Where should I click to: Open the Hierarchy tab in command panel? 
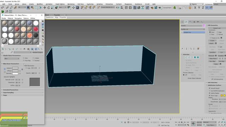190,22
